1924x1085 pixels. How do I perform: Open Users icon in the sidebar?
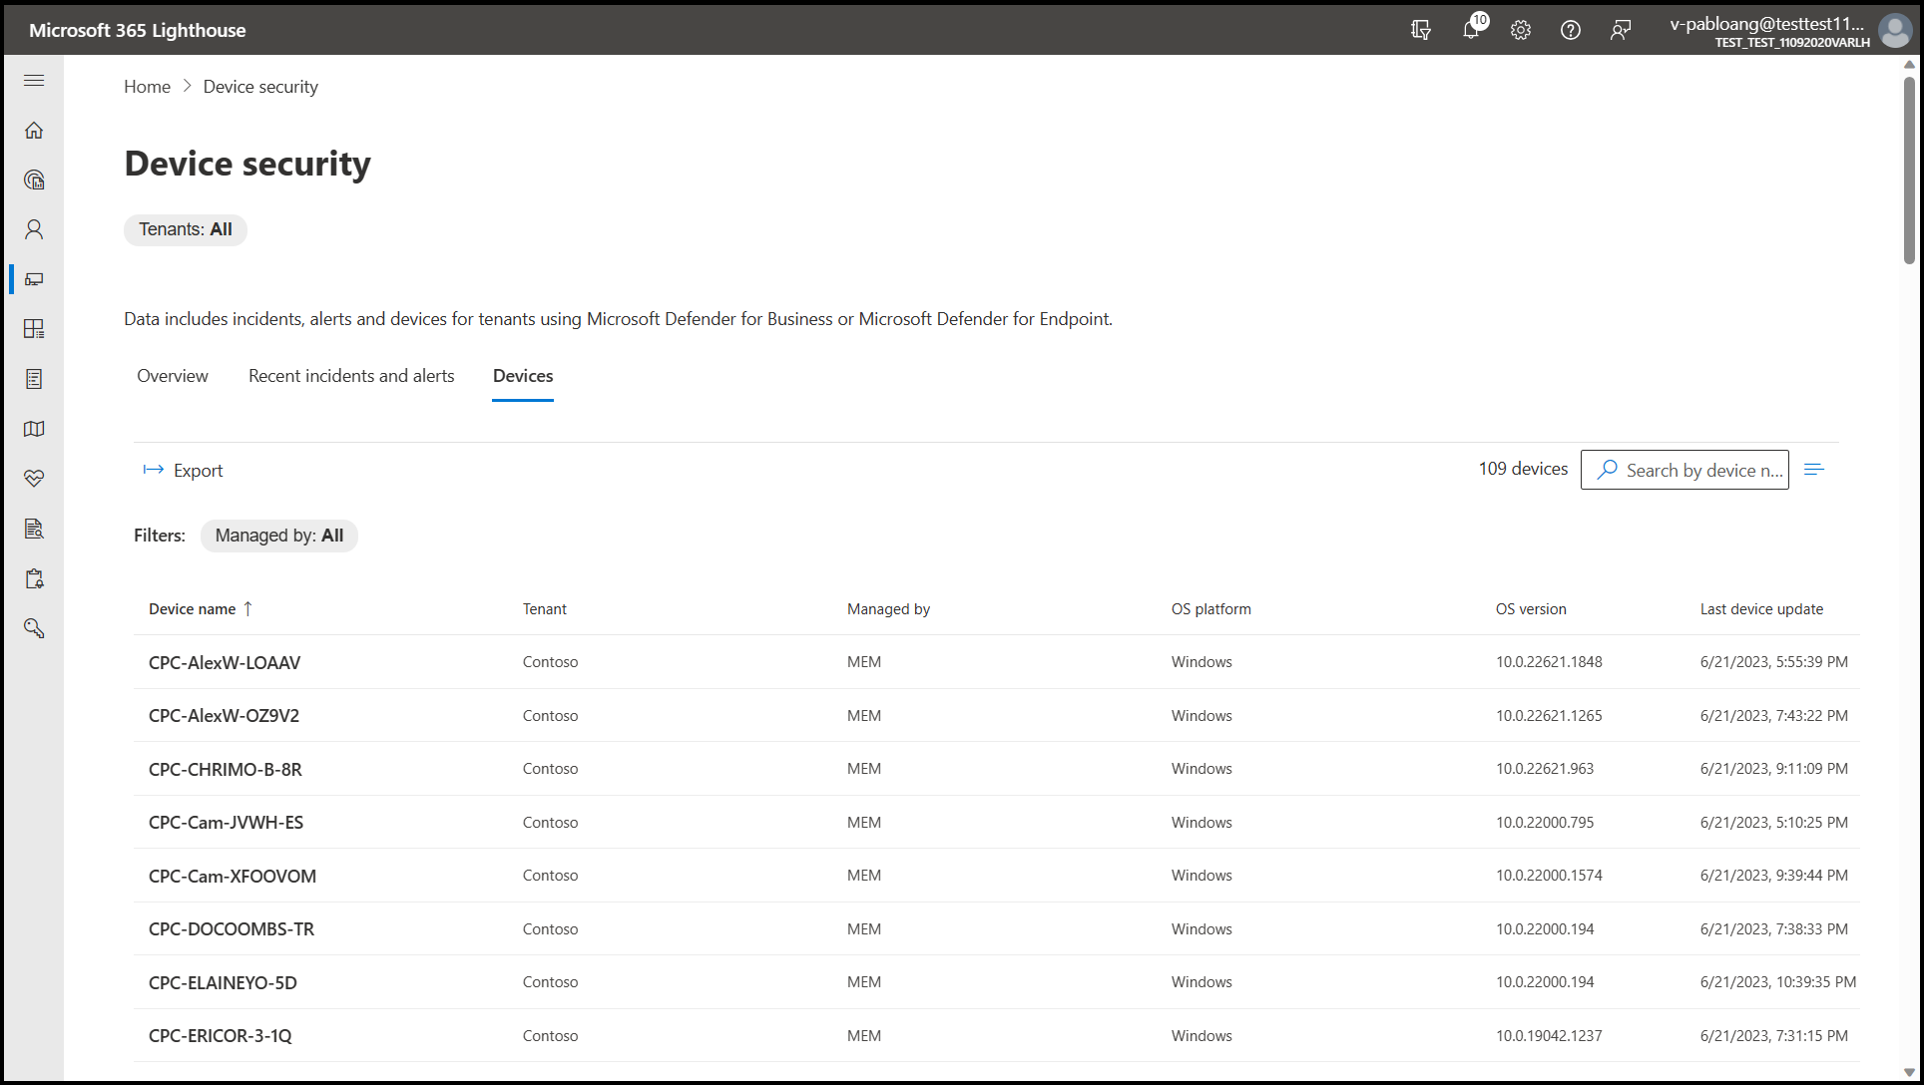click(x=34, y=229)
